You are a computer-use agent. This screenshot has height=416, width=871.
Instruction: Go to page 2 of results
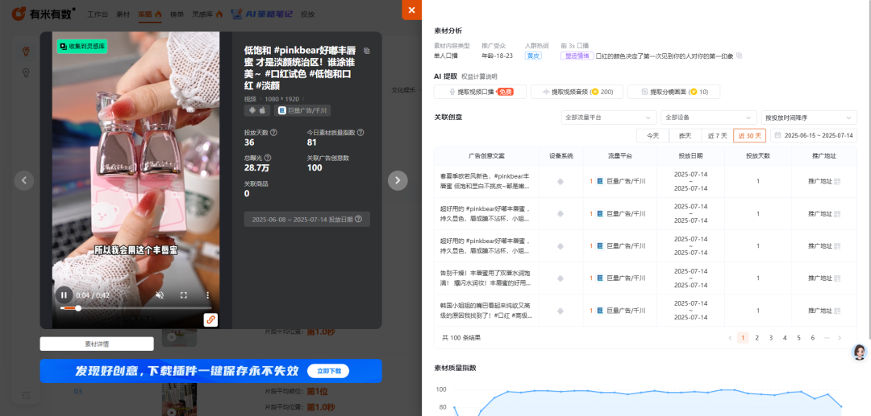click(756, 338)
